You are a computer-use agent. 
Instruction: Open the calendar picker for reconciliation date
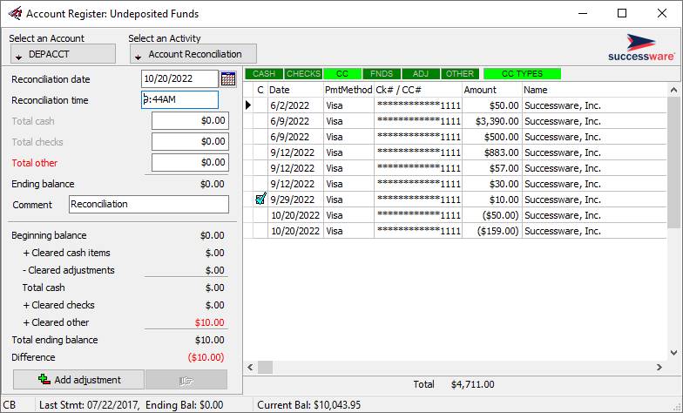228,79
